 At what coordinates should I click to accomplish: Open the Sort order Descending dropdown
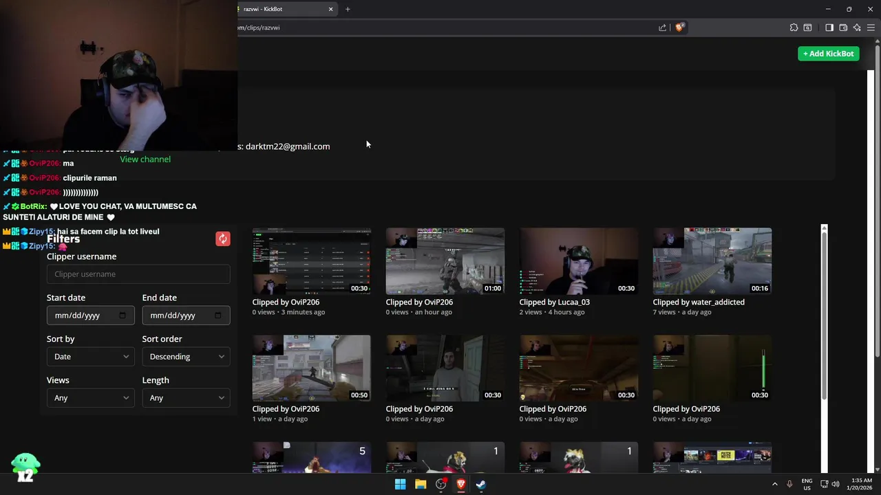(186, 356)
